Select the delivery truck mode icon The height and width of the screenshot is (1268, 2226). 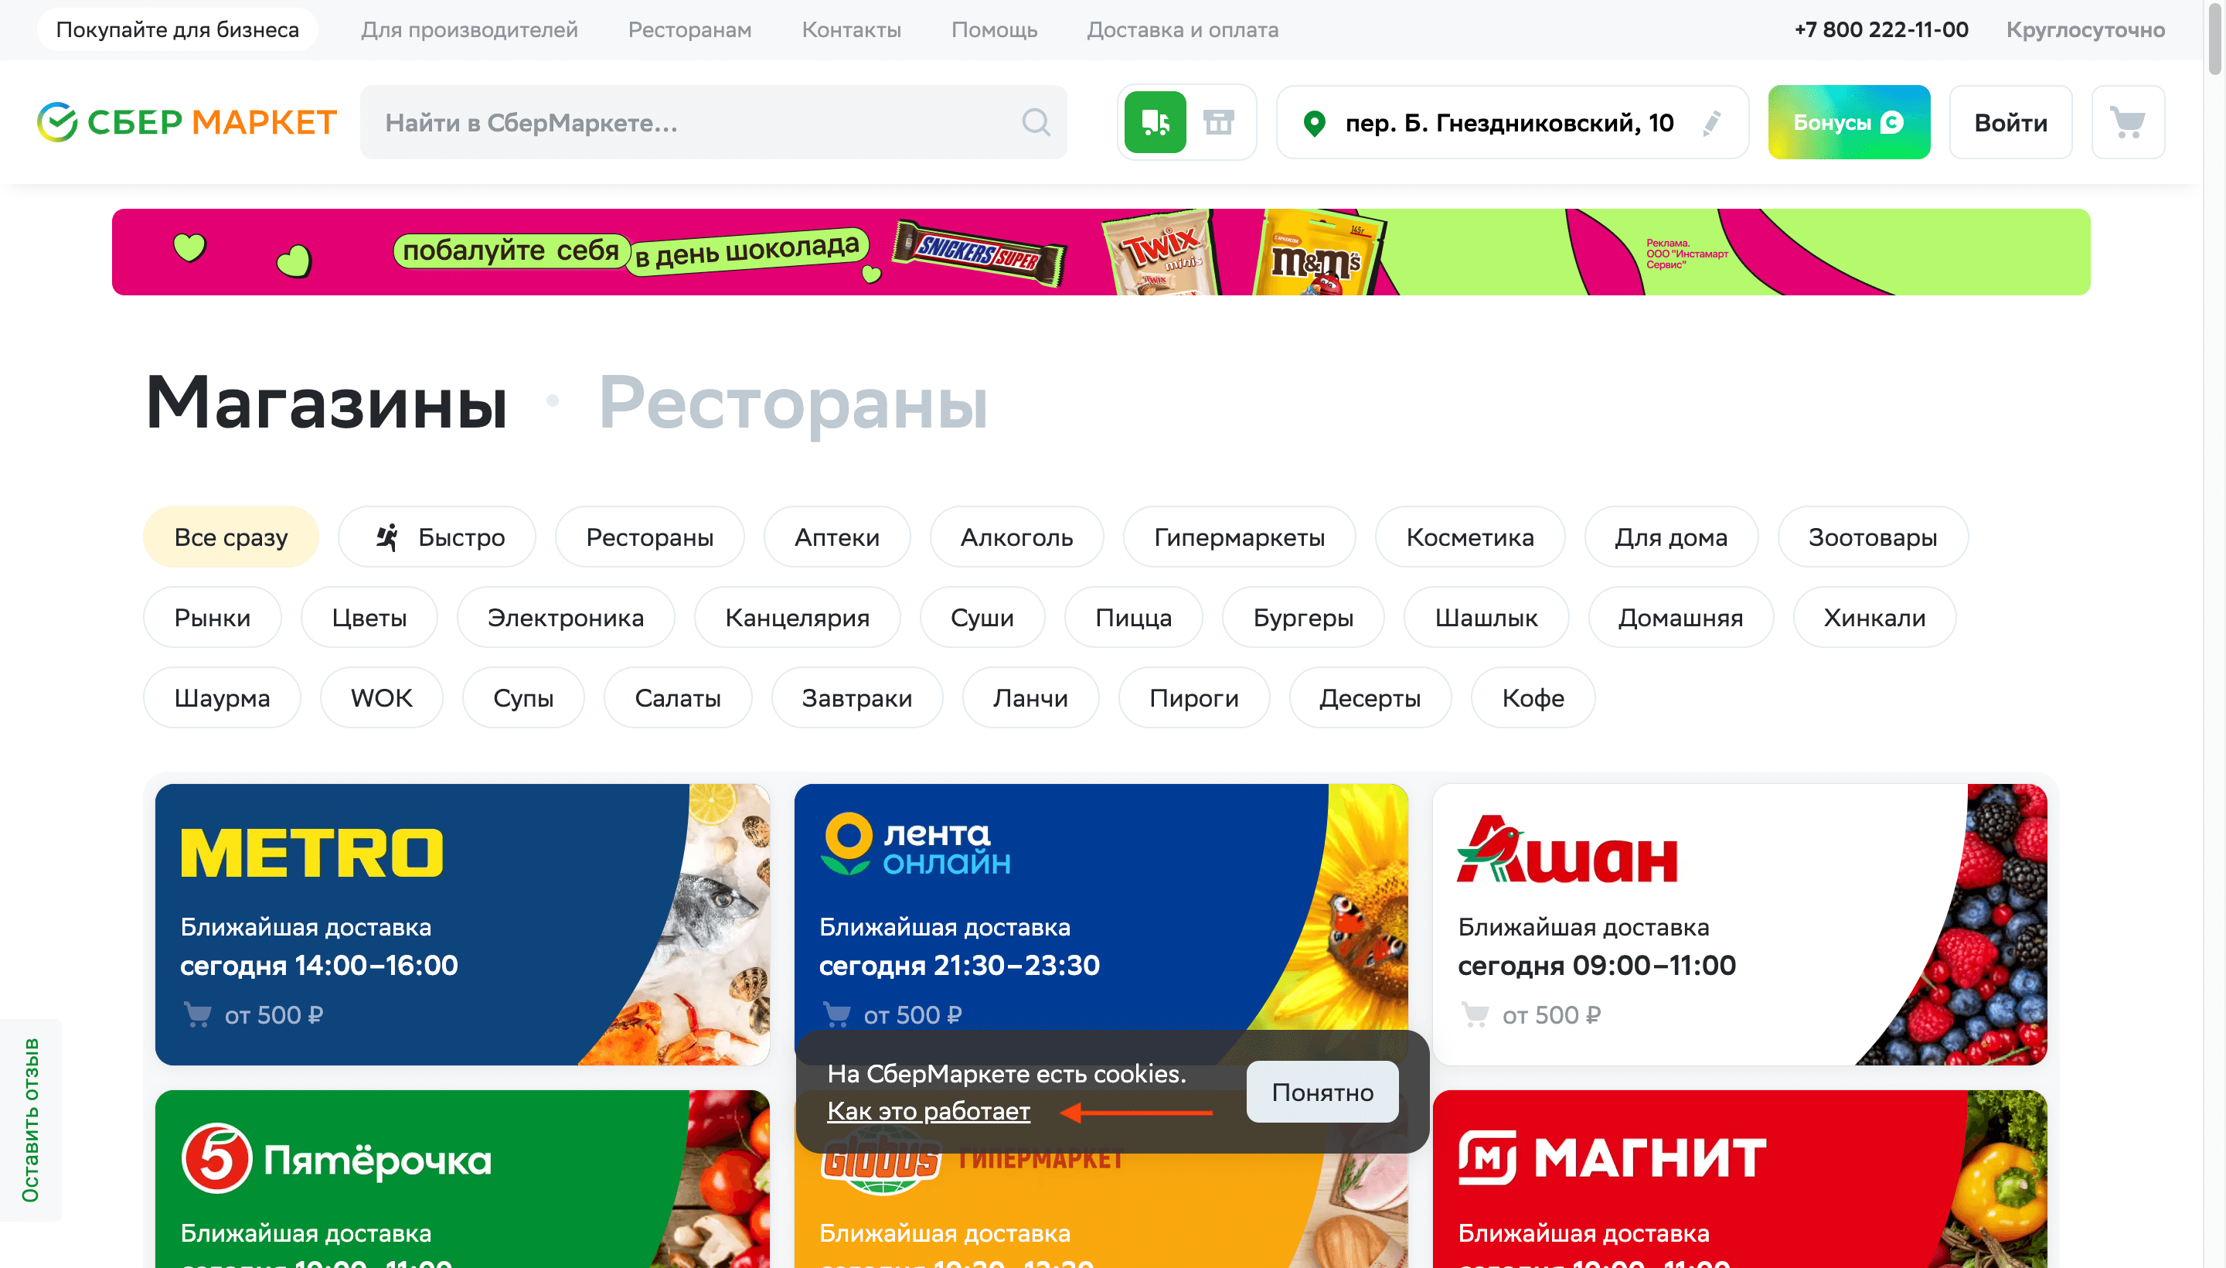[1155, 122]
